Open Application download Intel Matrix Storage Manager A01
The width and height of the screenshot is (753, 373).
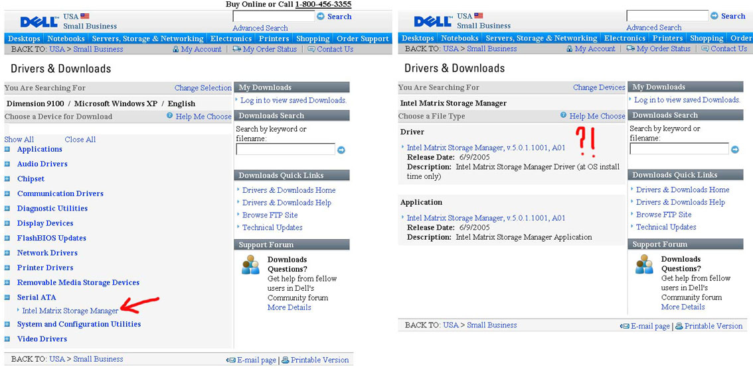(486, 218)
